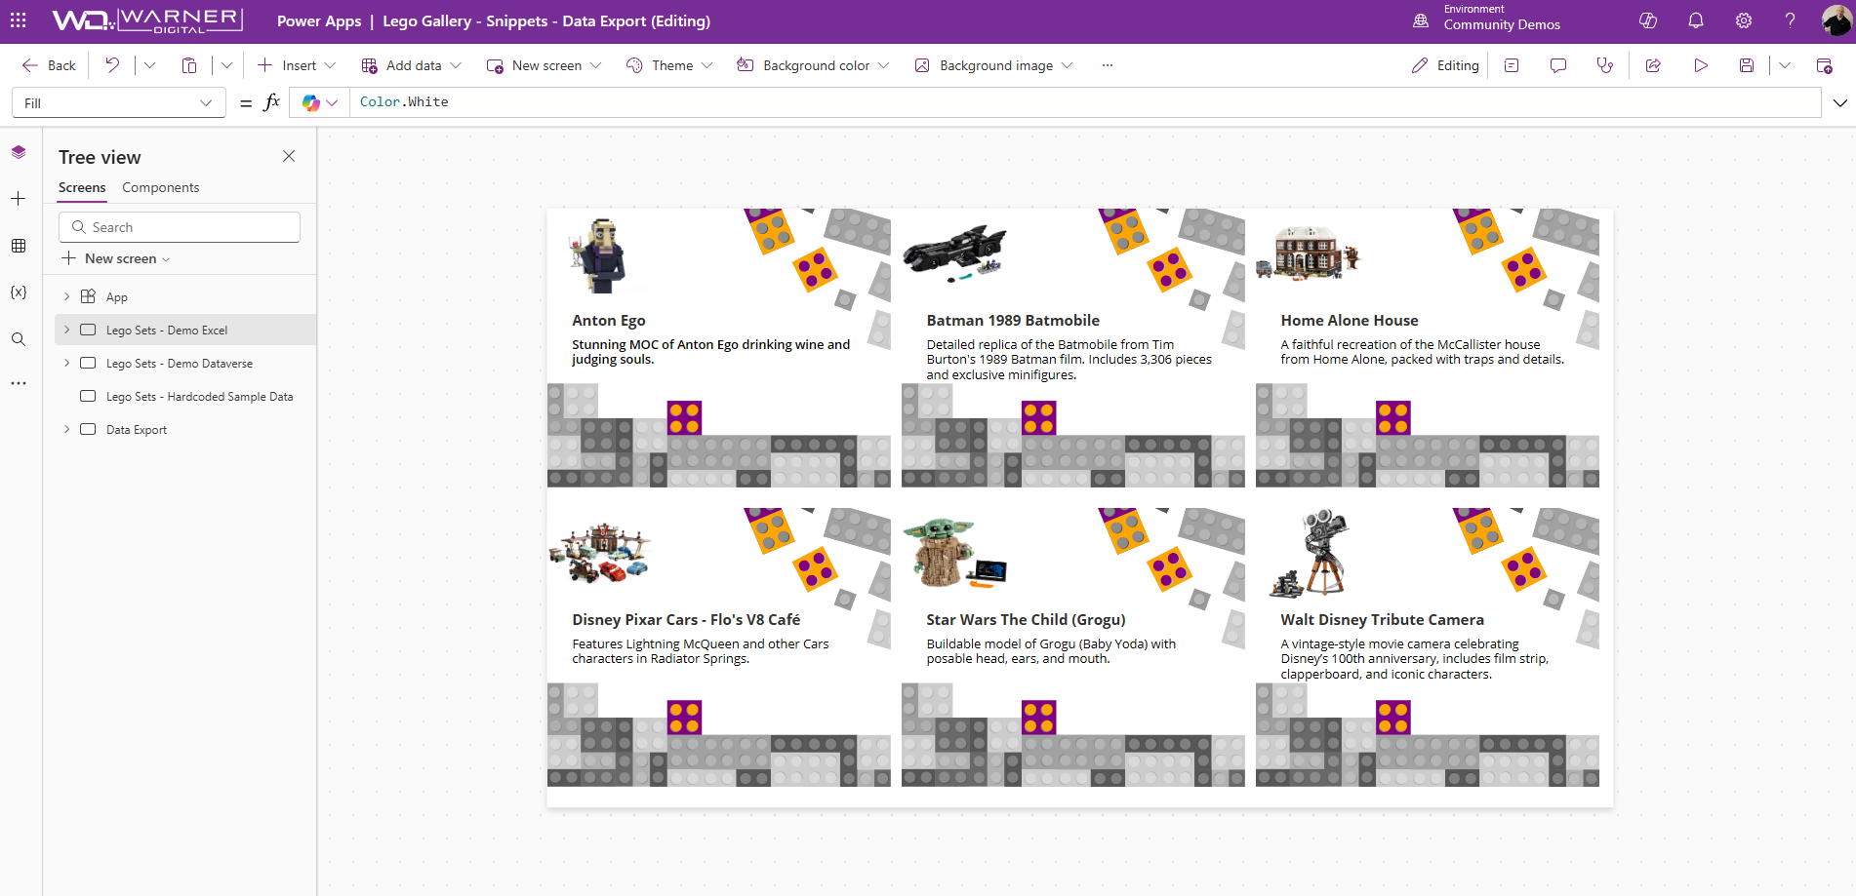Click the Batman 1989 Batmobile image
This screenshot has height=896, width=1856.
[954, 253]
